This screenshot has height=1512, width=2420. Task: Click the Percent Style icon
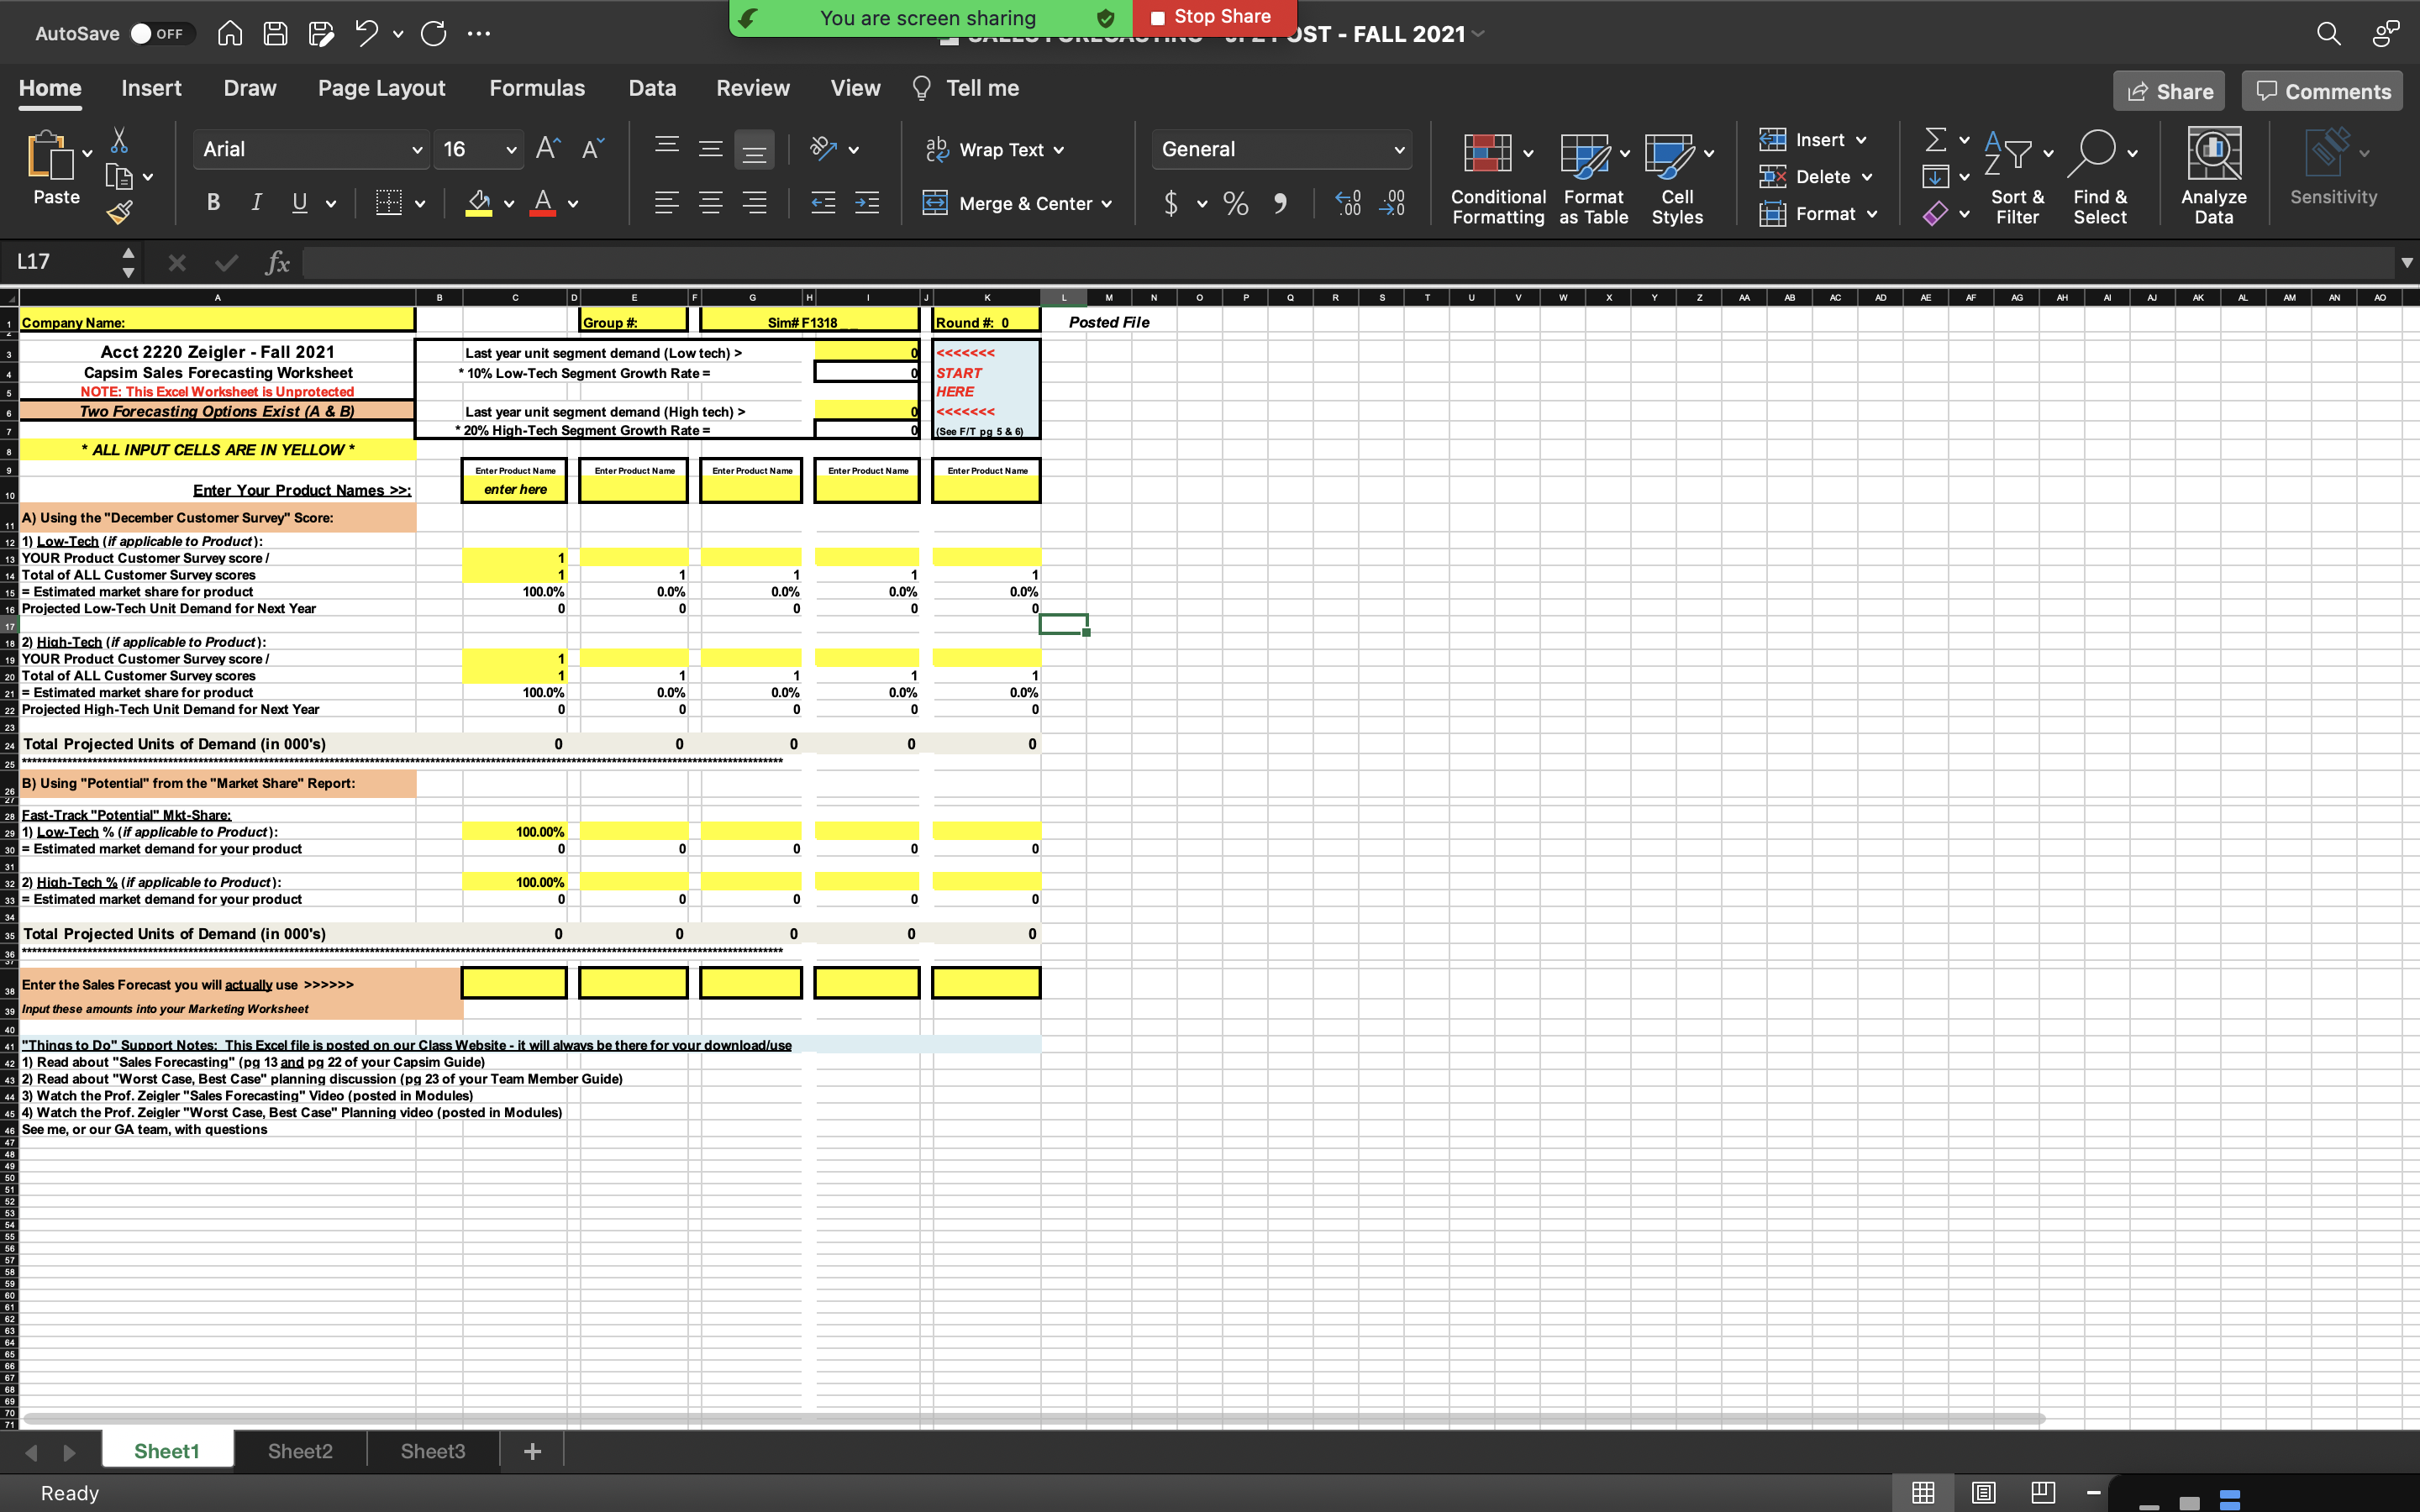coord(1236,204)
